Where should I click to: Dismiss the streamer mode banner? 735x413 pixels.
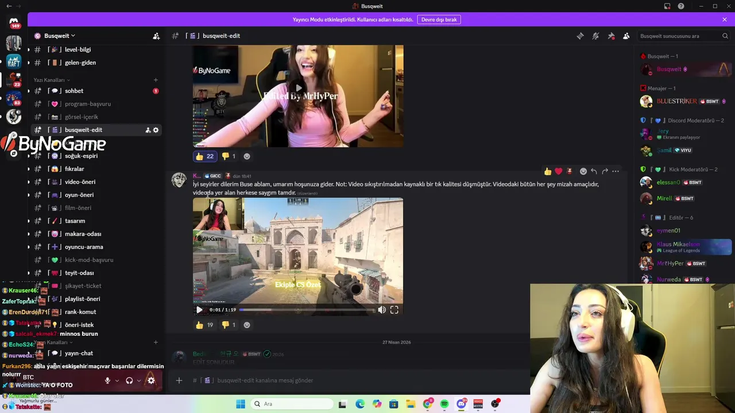click(725, 20)
